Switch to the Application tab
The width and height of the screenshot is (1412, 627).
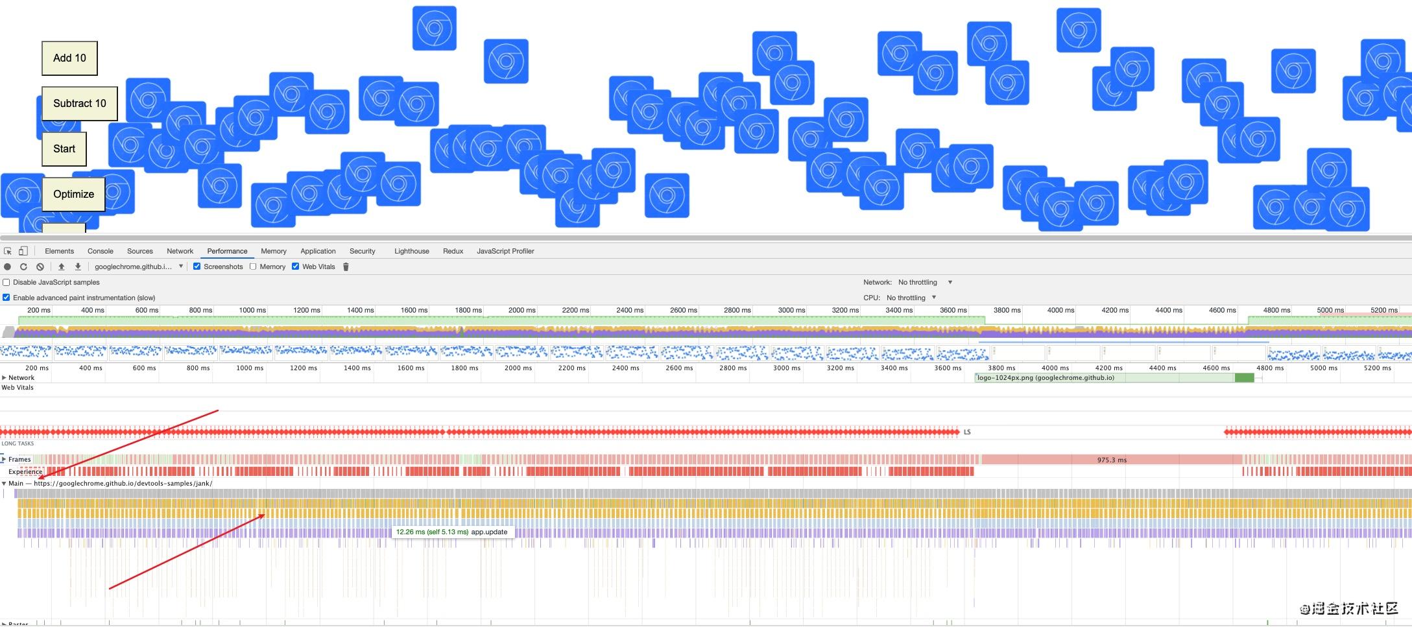click(x=318, y=251)
